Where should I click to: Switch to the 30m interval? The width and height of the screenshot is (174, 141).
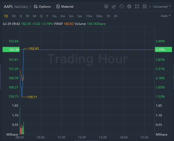point(99,16)
